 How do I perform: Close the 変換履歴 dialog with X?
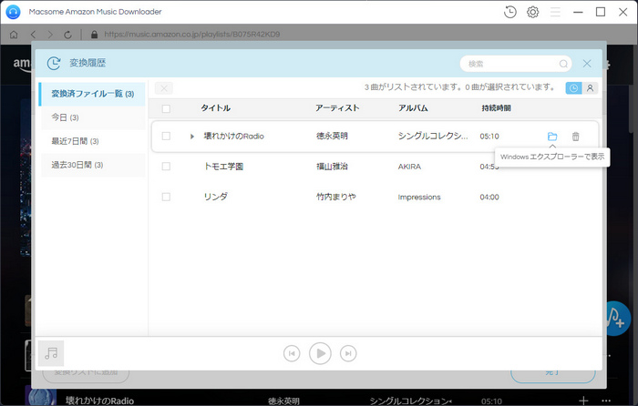tap(587, 64)
